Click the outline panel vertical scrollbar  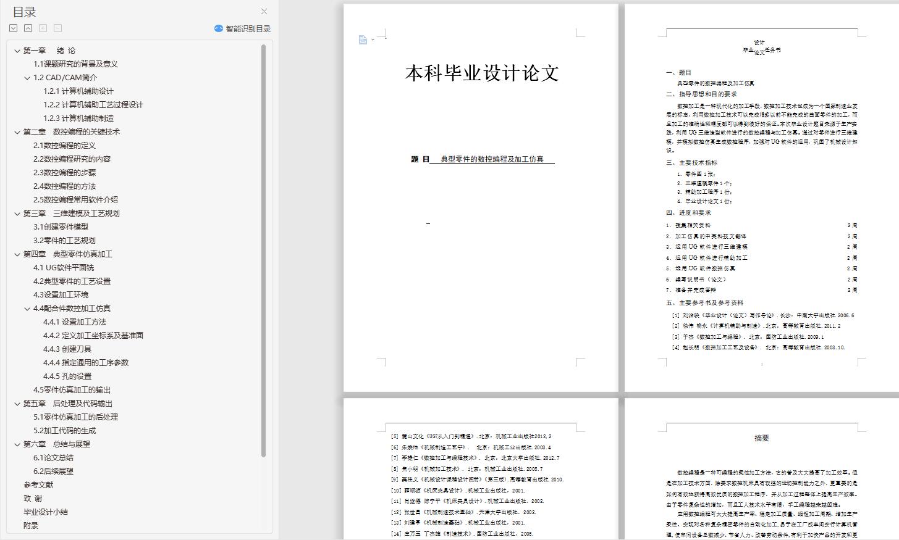click(x=263, y=247)
